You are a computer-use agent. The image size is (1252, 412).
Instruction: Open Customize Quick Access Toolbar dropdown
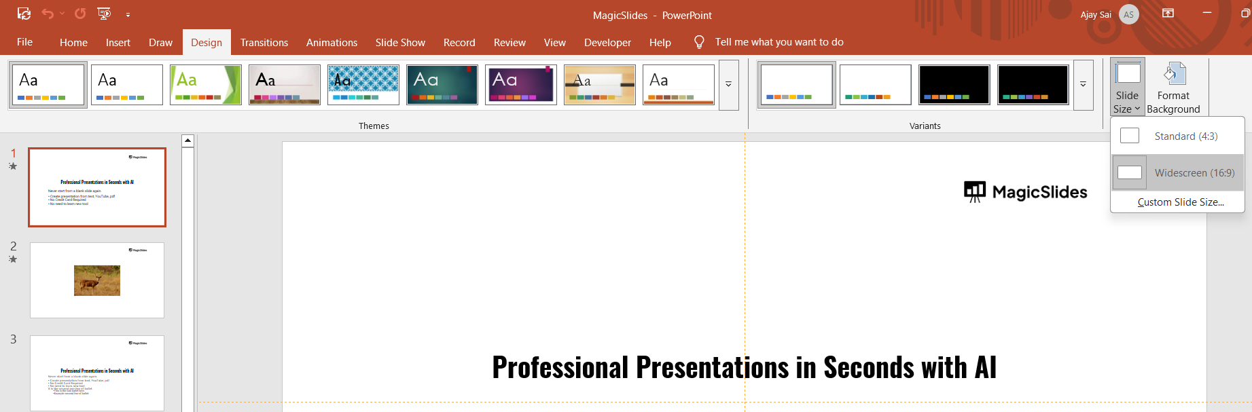click(128, 14)
